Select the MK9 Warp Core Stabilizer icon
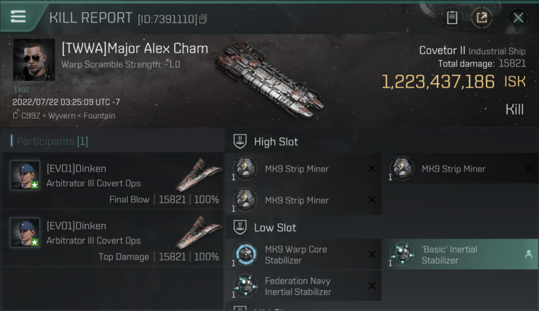The width and height of the screenshot is (539, 311). pos(245,255)
